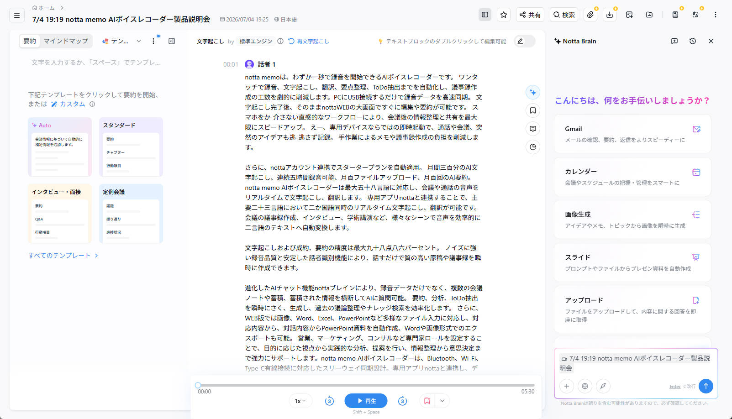Open the カレンダー card
The image size is (732, 419).
click(x=632, y=177)
